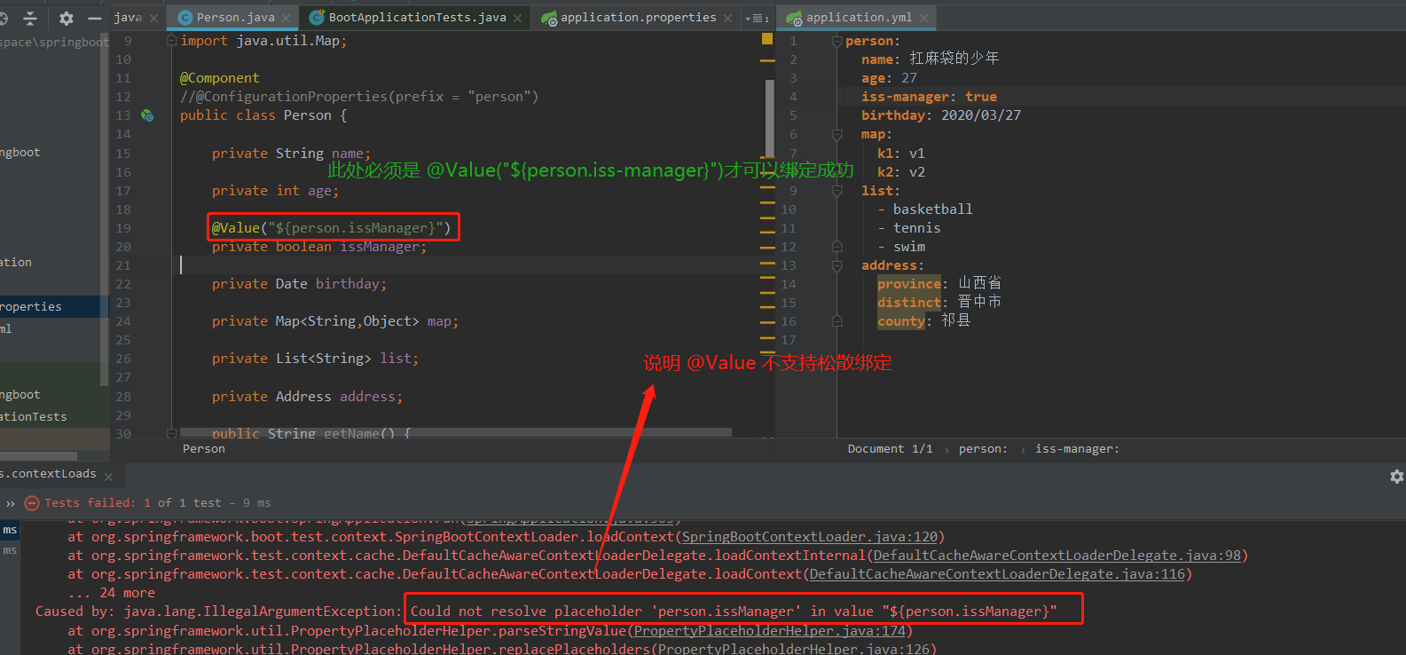
Task: Click the 'iss-manager:' breadcrumb in application.yml
Action: (x=1077, y=449)
